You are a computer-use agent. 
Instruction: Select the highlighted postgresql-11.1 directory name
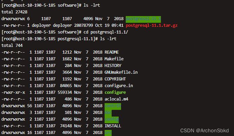(143, 19)
